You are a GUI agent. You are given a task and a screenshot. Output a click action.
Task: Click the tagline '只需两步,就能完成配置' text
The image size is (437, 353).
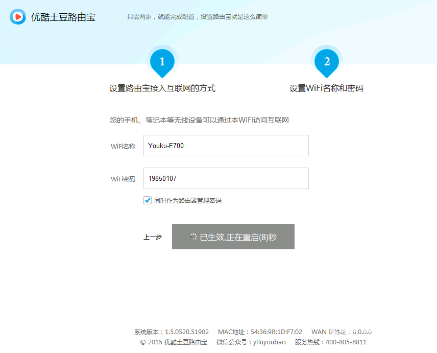pos(160,17)
